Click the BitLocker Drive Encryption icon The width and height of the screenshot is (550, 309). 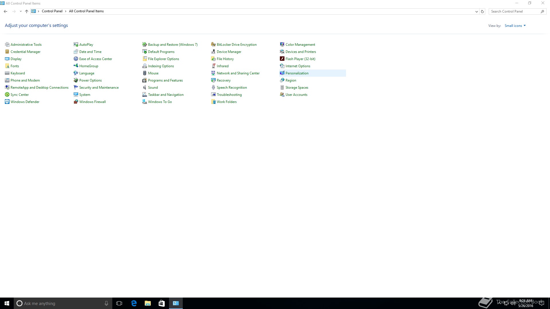click(x=213, y=44)
